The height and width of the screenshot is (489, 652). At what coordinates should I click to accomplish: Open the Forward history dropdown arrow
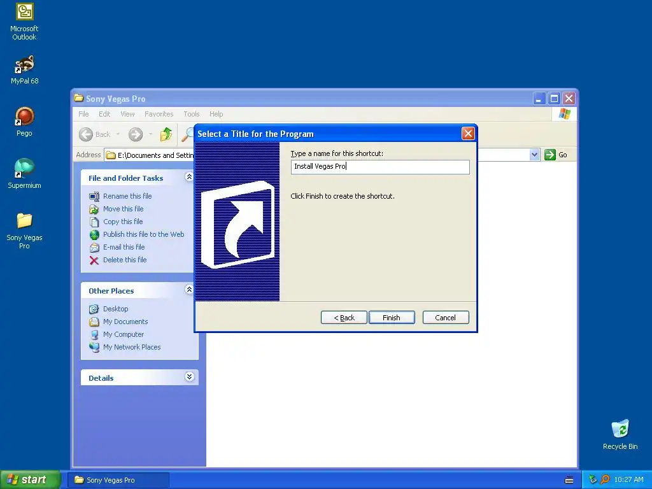(x=150, y=134)
